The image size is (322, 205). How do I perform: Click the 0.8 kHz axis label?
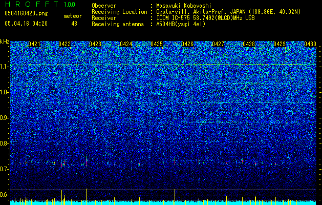[x=4, y=143]
